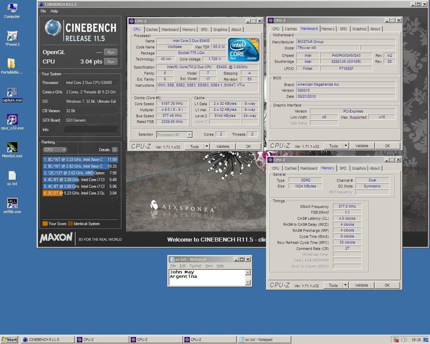Run the CPU benchmark

point(111,61)
